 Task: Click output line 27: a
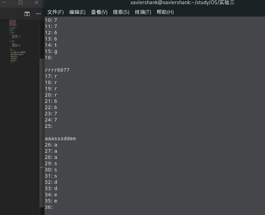click(51, 151)
